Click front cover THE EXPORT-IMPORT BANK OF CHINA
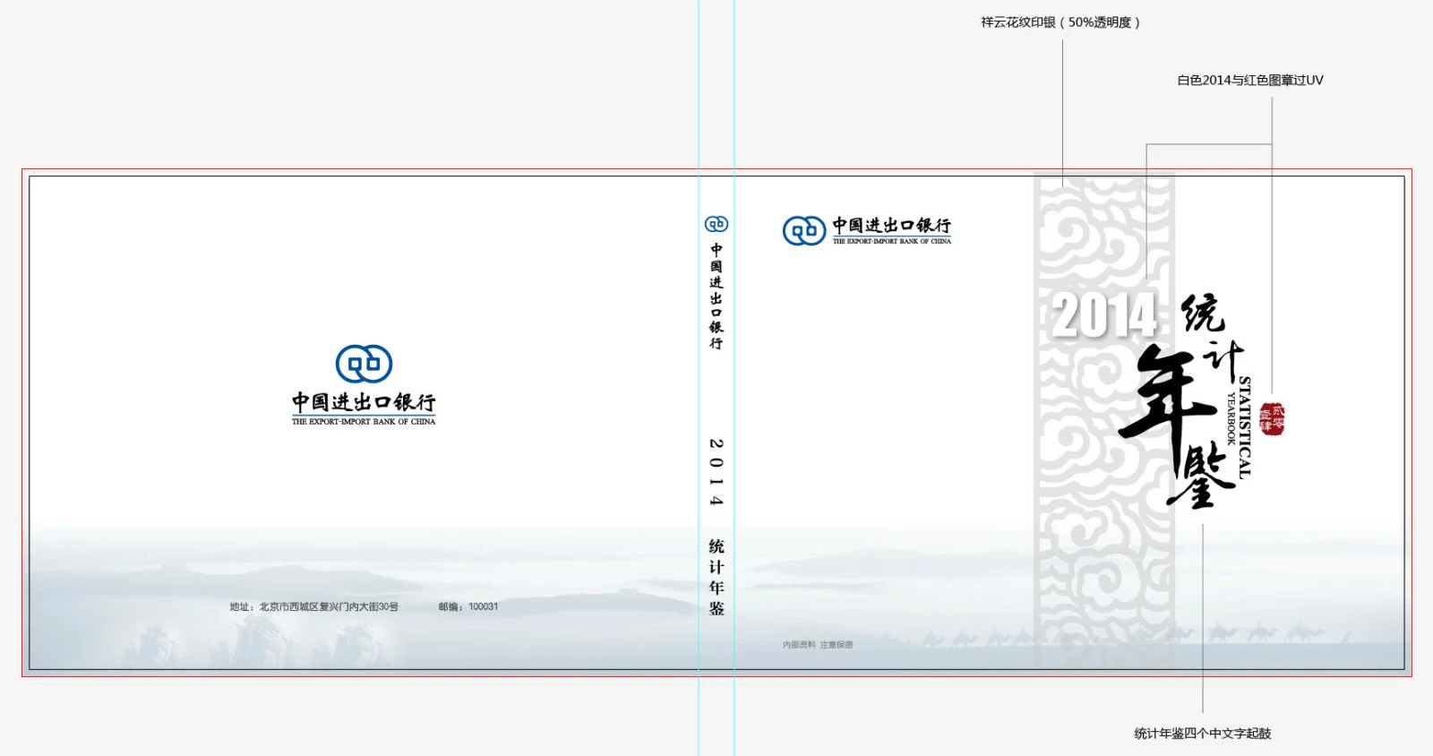The image size is (1433, 756). (x=892, y=241)
